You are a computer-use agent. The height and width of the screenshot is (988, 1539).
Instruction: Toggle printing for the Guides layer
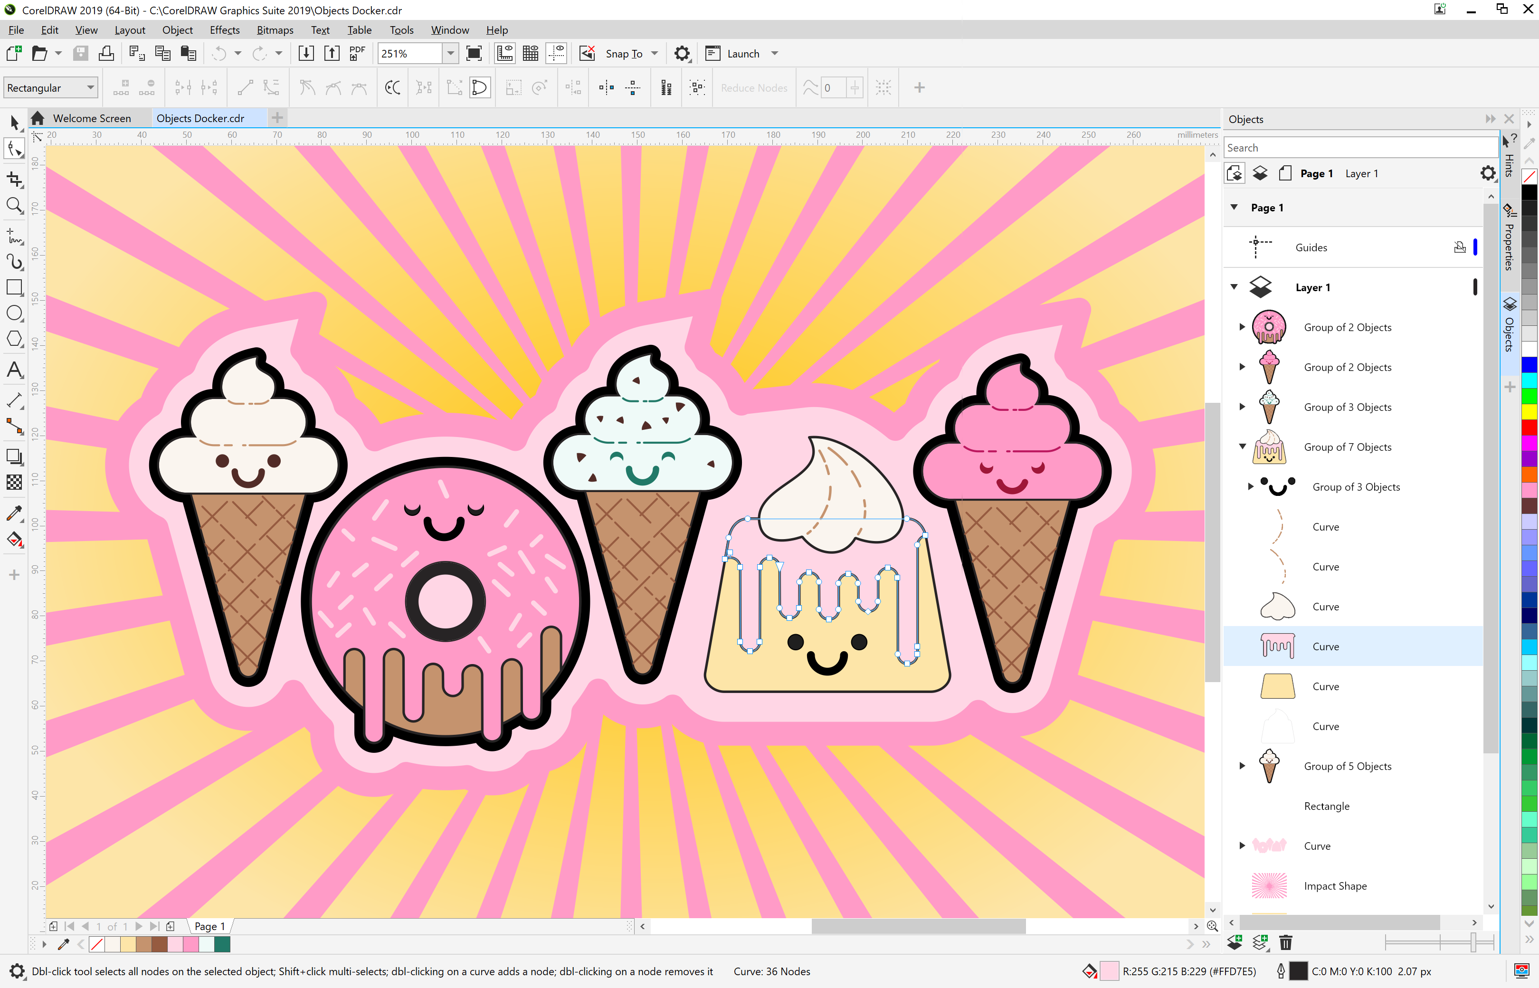click(1461, 247)
